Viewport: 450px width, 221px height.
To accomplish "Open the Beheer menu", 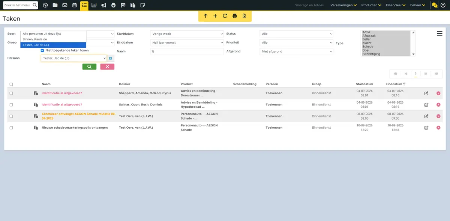I will [x=418, y=5].
